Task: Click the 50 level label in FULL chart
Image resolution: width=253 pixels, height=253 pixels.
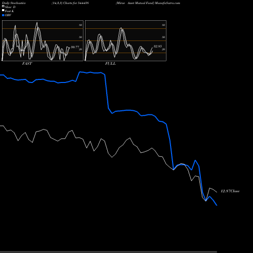Action: [163, 37]
